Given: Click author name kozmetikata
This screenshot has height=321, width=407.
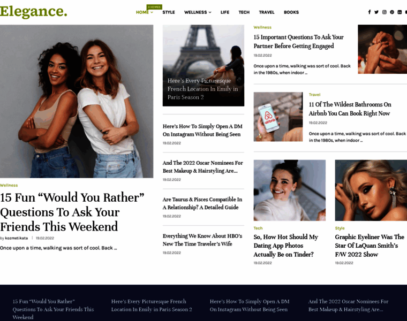Looking at the screenshot, I should 17,238.
